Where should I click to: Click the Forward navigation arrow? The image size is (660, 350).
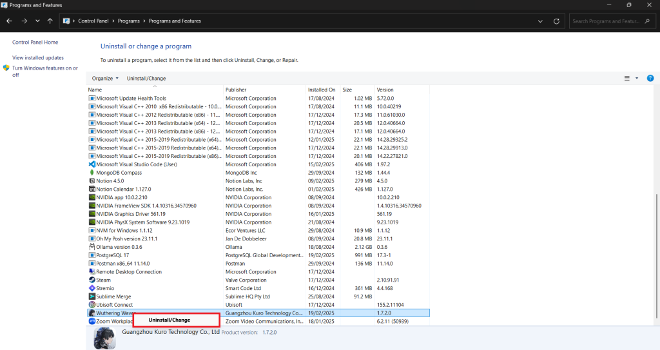[24, 21]
